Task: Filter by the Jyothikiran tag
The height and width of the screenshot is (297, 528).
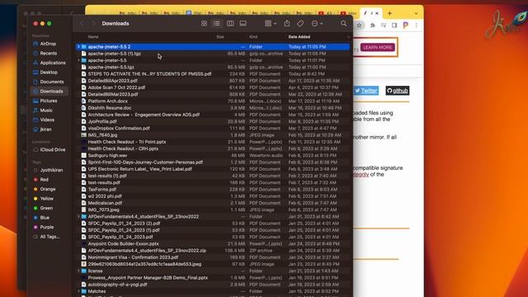Action: click(x=51, y=170)
